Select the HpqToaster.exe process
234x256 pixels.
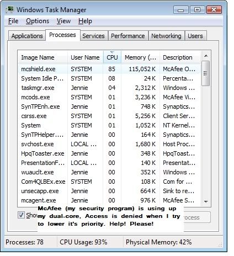point(109,153)
